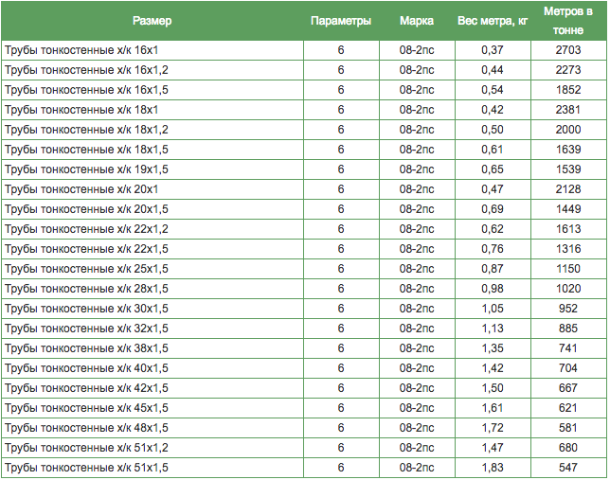
Task: Click the Размер column header
Action: click(x=152, y=21)
